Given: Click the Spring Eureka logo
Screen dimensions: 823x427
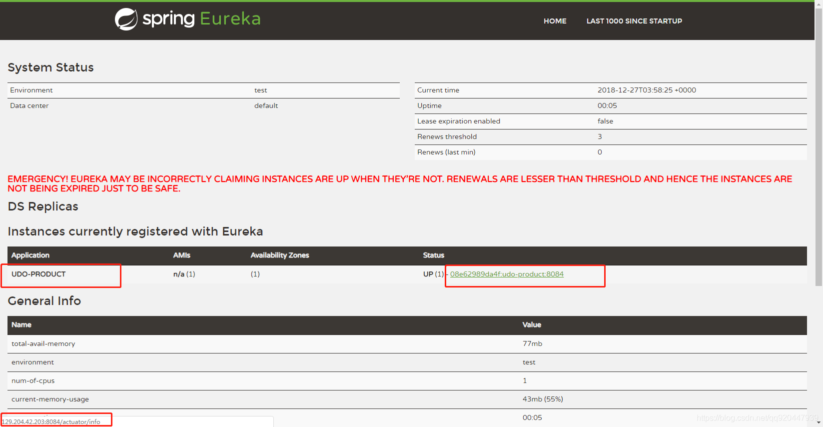Looking at the screenshot, I should [188, 19].
